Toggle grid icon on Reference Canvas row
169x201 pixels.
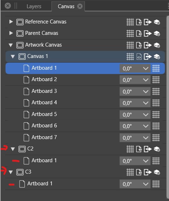[x=130, y=22]
